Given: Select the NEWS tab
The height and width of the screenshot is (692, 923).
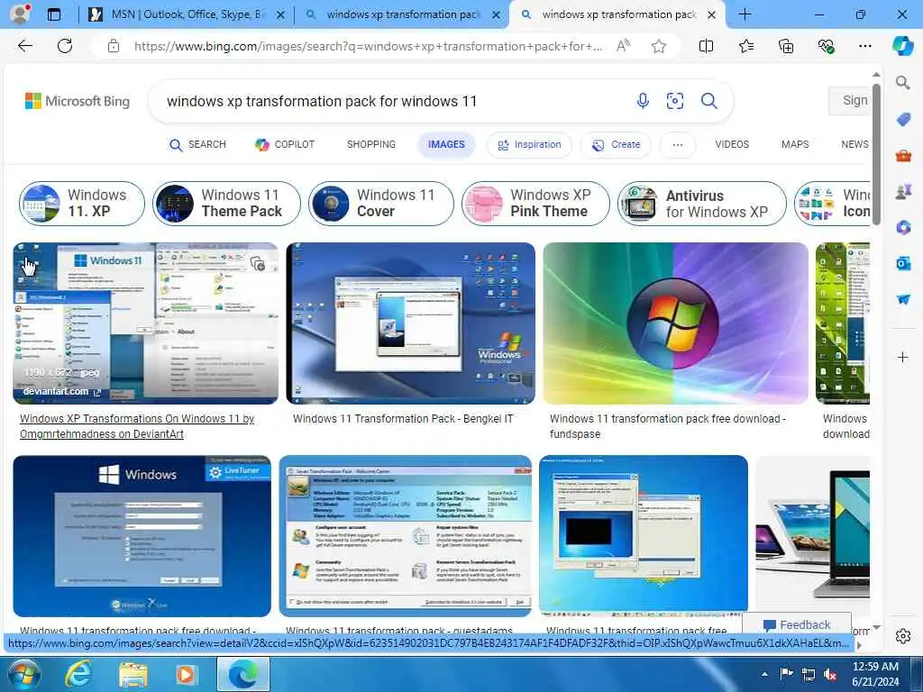Looking at the screenshot, I should point(854,145).
